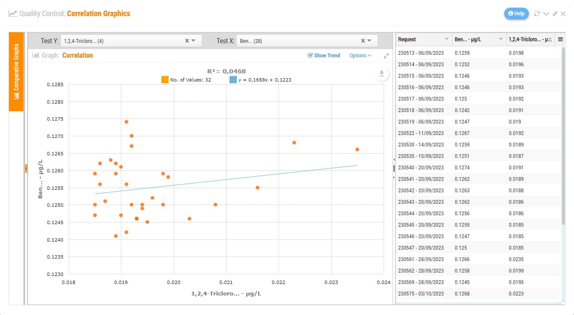Open the 1,2,4-Tricloro column dropdown arrow
The height and width of the screenshot is (315, 574).
[x=550, y=39]
